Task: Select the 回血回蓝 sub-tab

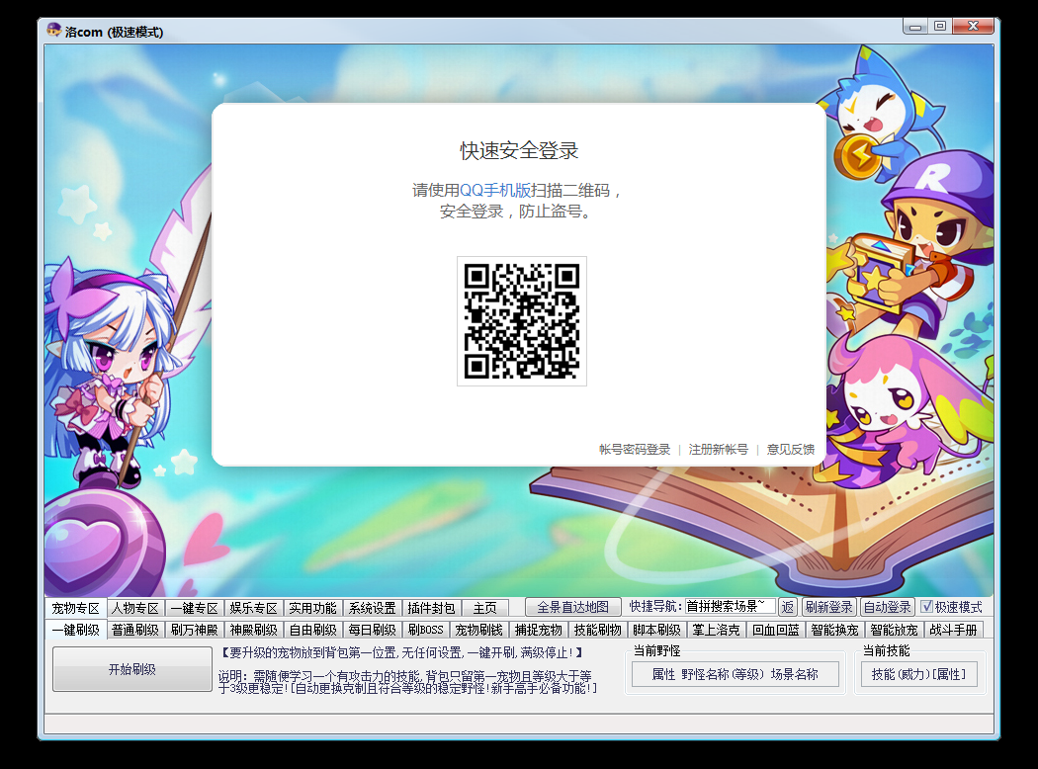Action: (x=775, y=630)
